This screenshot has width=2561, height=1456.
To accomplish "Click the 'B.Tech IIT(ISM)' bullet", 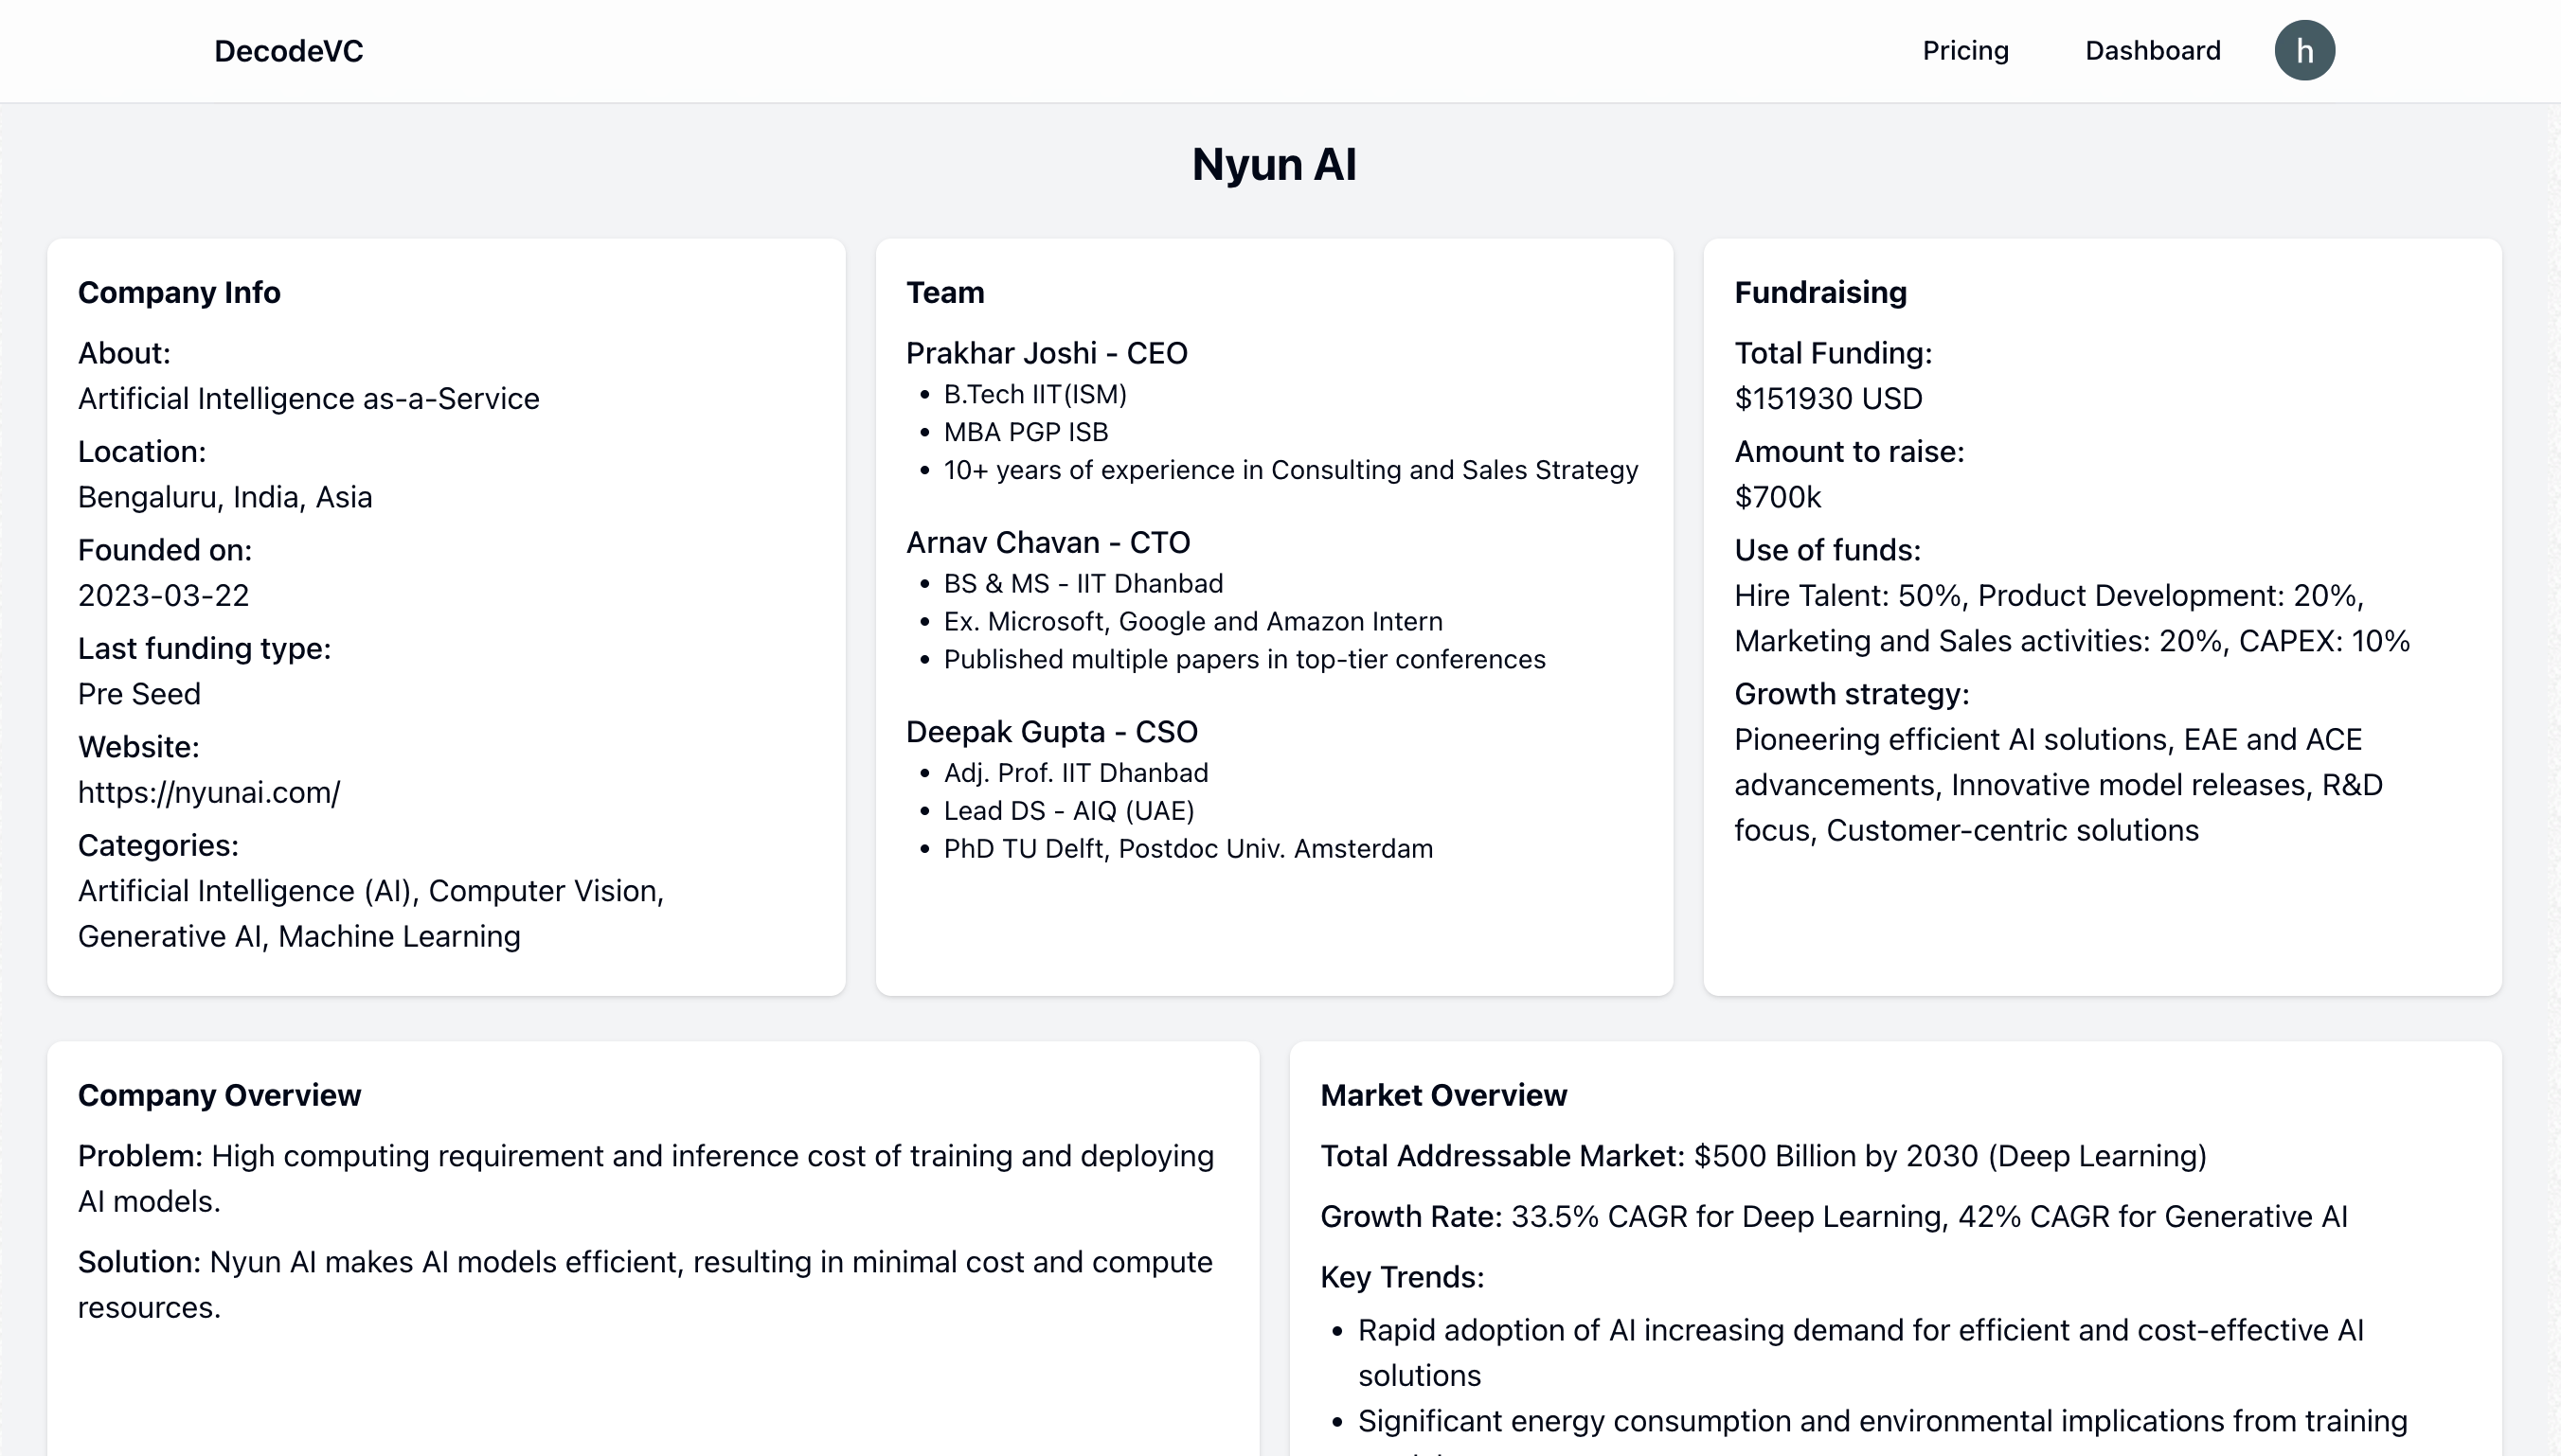I will [1034, 394].
